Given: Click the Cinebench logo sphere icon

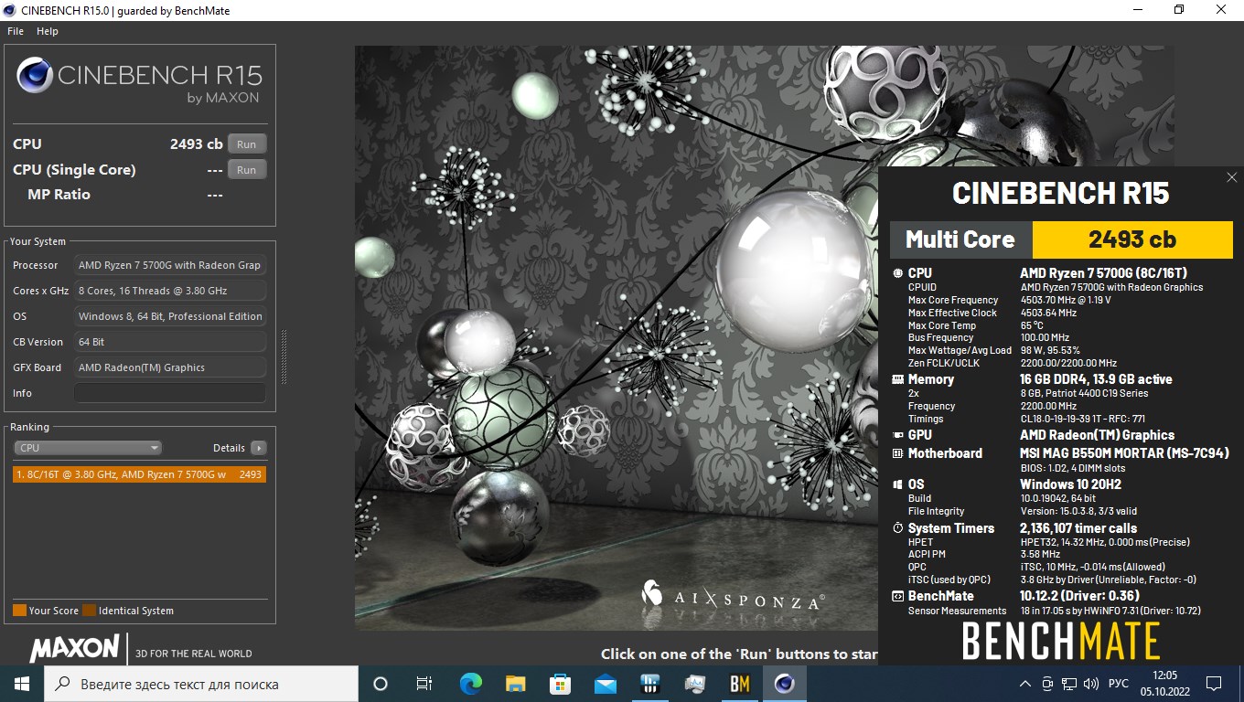Looking at the screenshot, I should (x=35, y=77).
